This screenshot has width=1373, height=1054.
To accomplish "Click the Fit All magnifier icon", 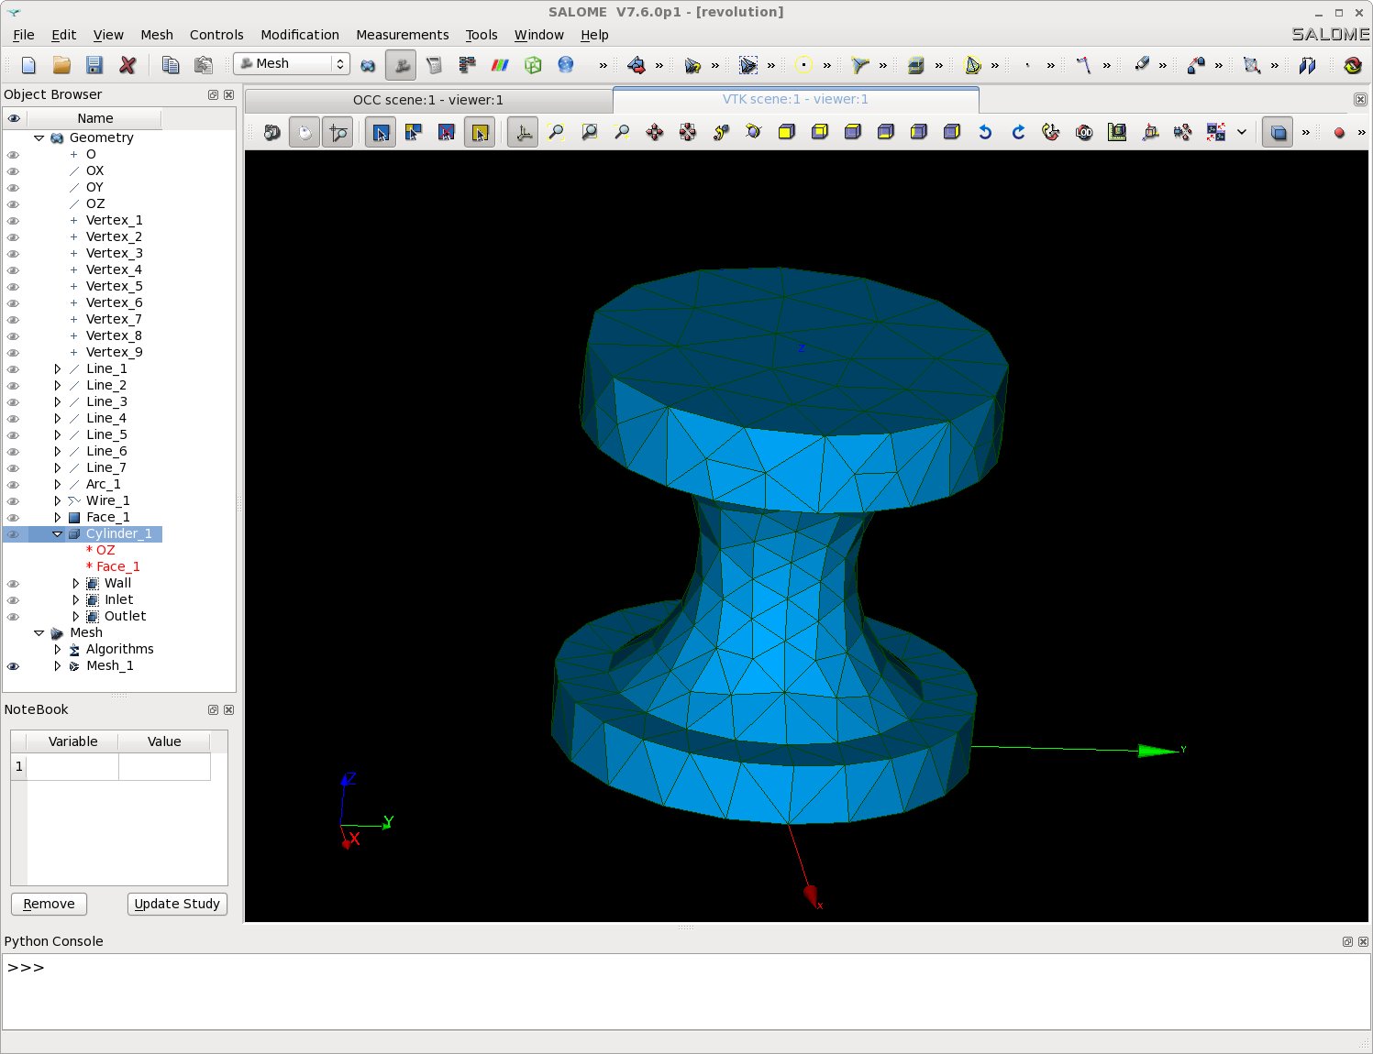I will pyautogui.click(x=556, y=133).
